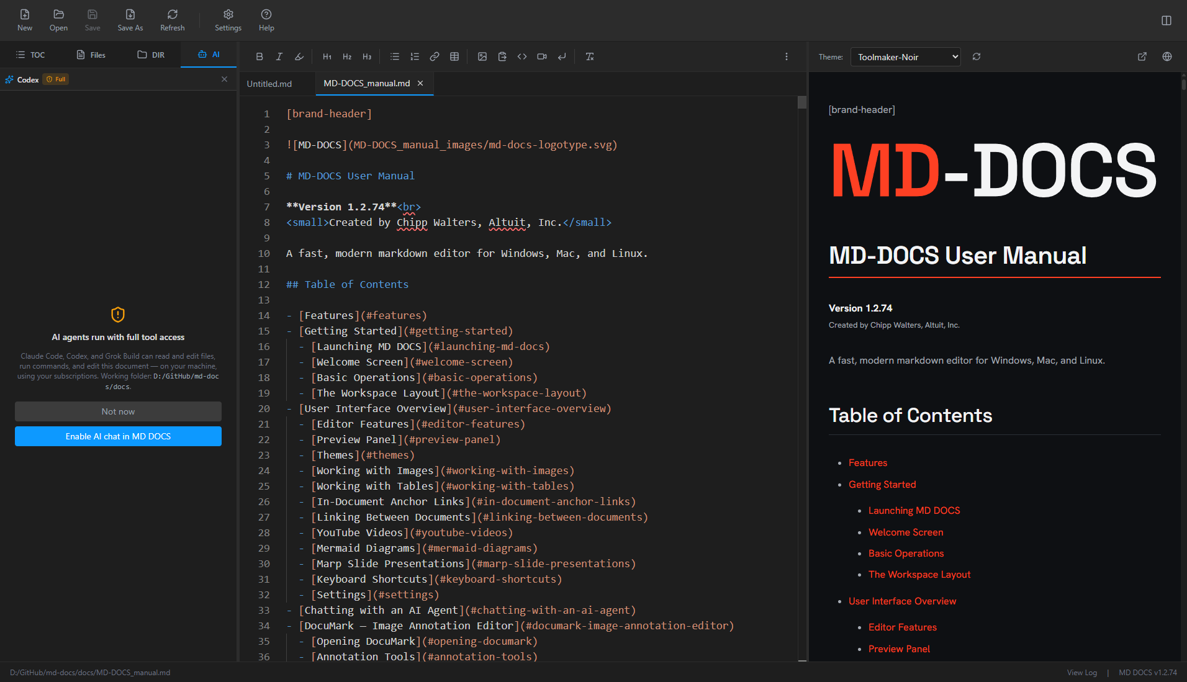
Task: Click the globe browser icon in the preview header
Action: (x=1167, y=56)
